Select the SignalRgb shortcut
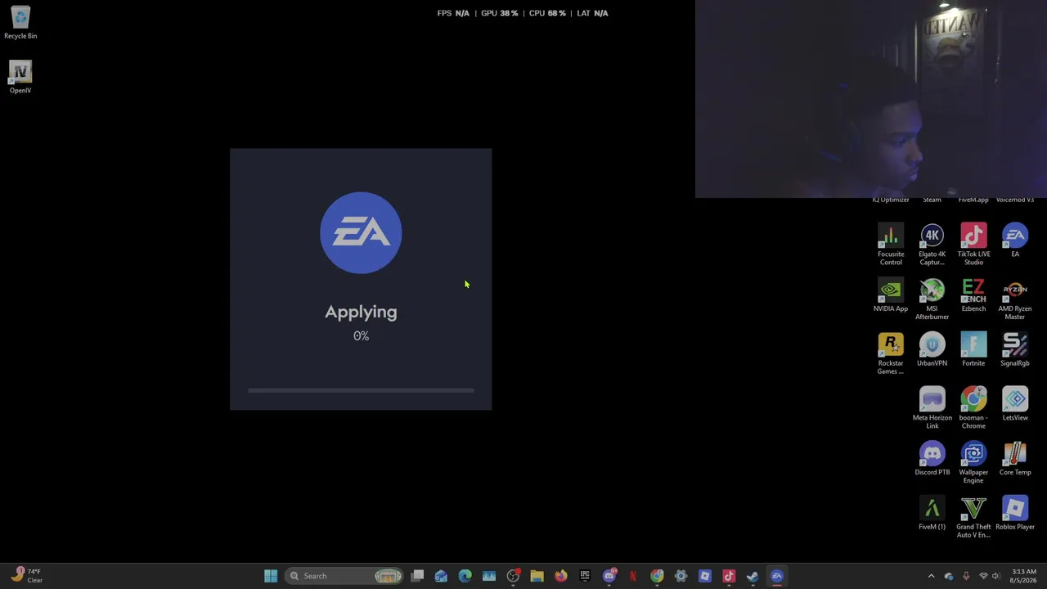The image size is (1047, 589). [x=1015, y=350]
